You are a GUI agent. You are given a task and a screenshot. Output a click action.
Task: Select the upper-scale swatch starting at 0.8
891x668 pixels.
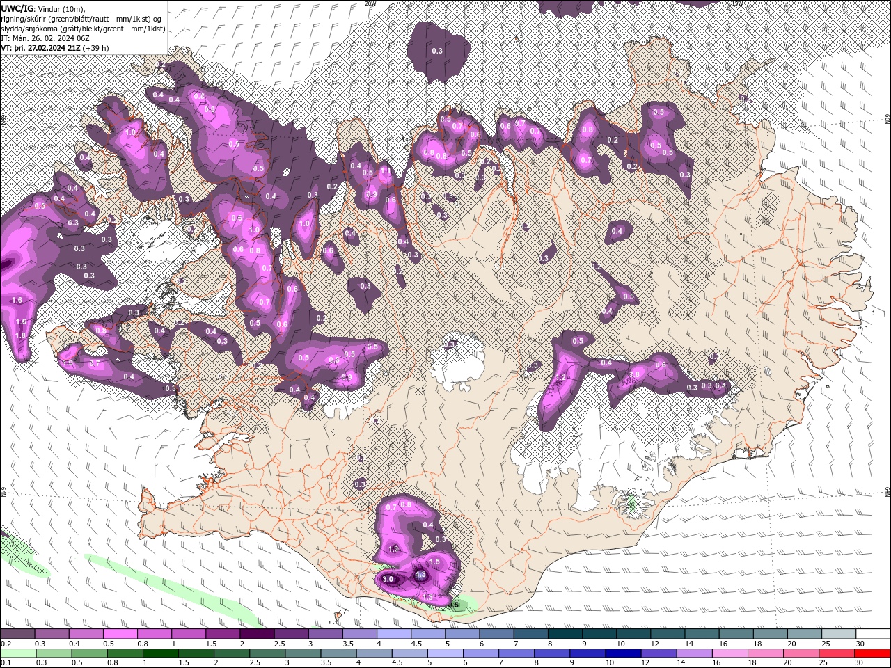(x=154, y=634)
